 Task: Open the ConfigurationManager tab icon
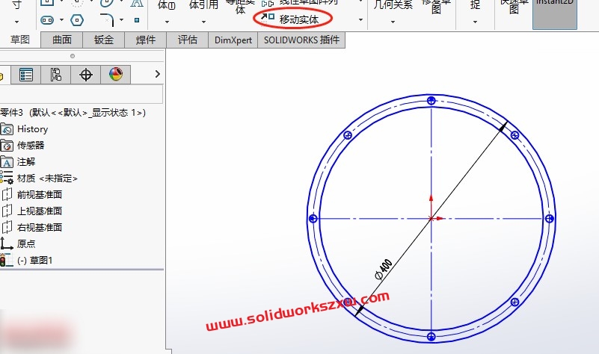pos(56,75)
